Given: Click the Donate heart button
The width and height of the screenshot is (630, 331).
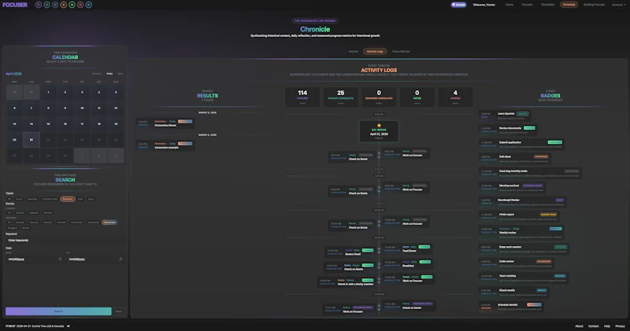Looking at the screenshot, I should click(x=458, y=5).
